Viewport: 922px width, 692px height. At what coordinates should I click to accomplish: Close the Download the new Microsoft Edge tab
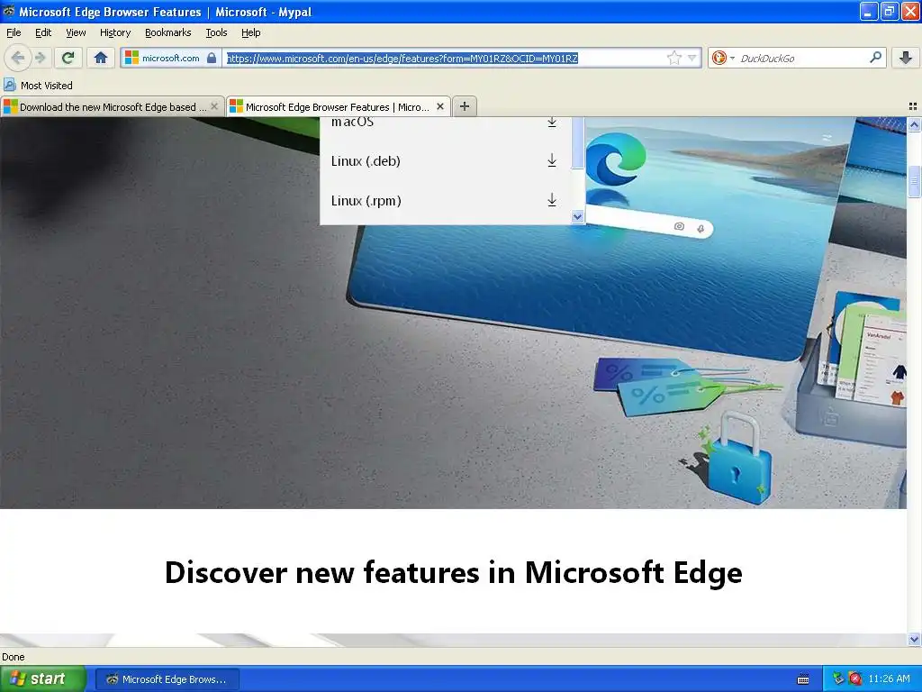click(x=214, y=106)
